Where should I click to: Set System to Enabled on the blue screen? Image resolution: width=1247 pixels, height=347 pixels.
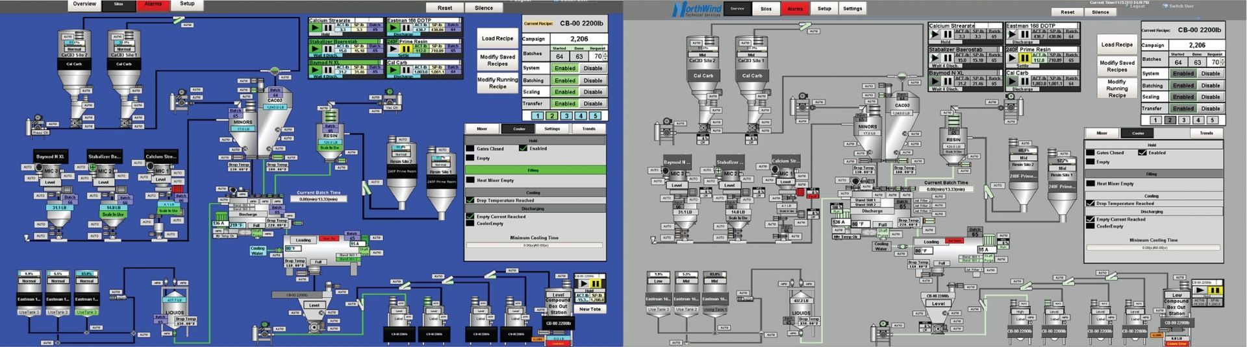(x=565, y=68)
